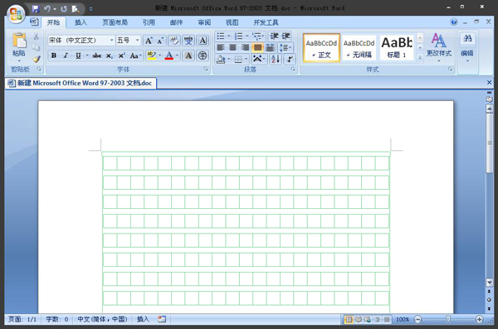
Task: Switch to 视图 ribbon tab
Action: pos(232,22)
